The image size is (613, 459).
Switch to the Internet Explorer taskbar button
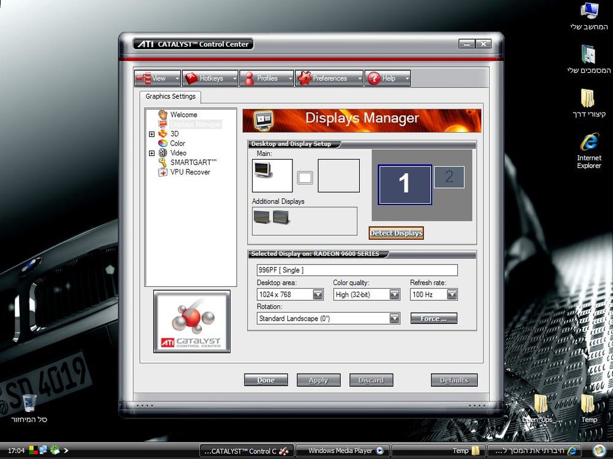tap(534, 451)
